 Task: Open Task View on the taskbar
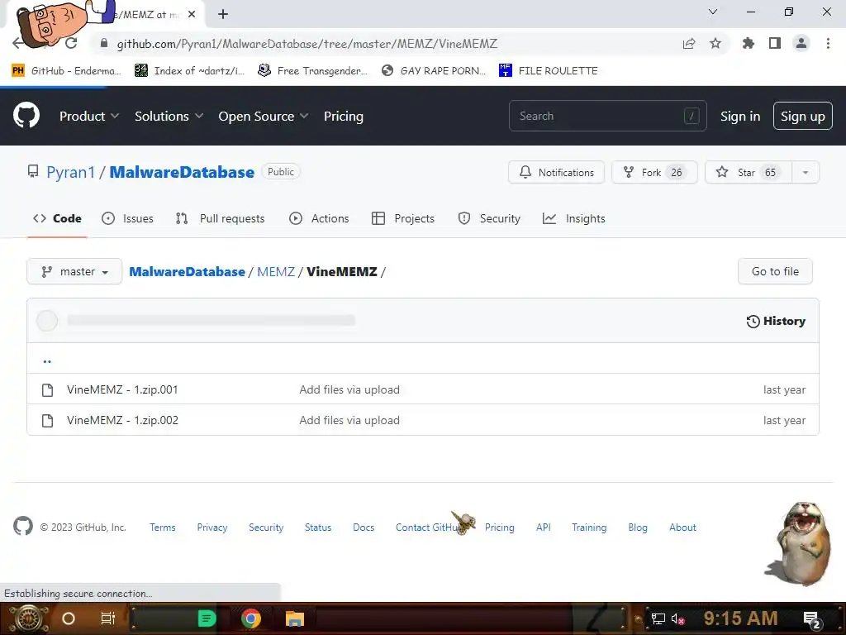click(x=108, y=618)
